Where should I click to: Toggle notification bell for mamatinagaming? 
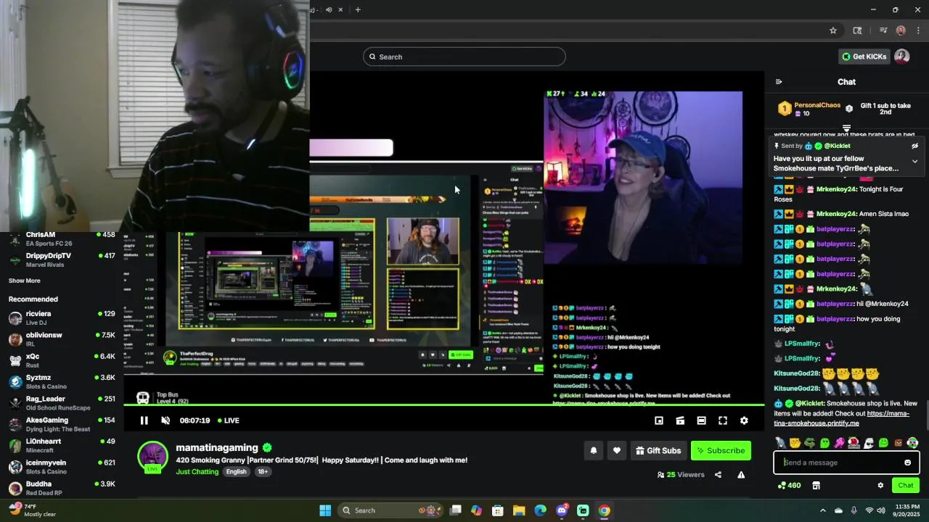[x=593, y=450]
